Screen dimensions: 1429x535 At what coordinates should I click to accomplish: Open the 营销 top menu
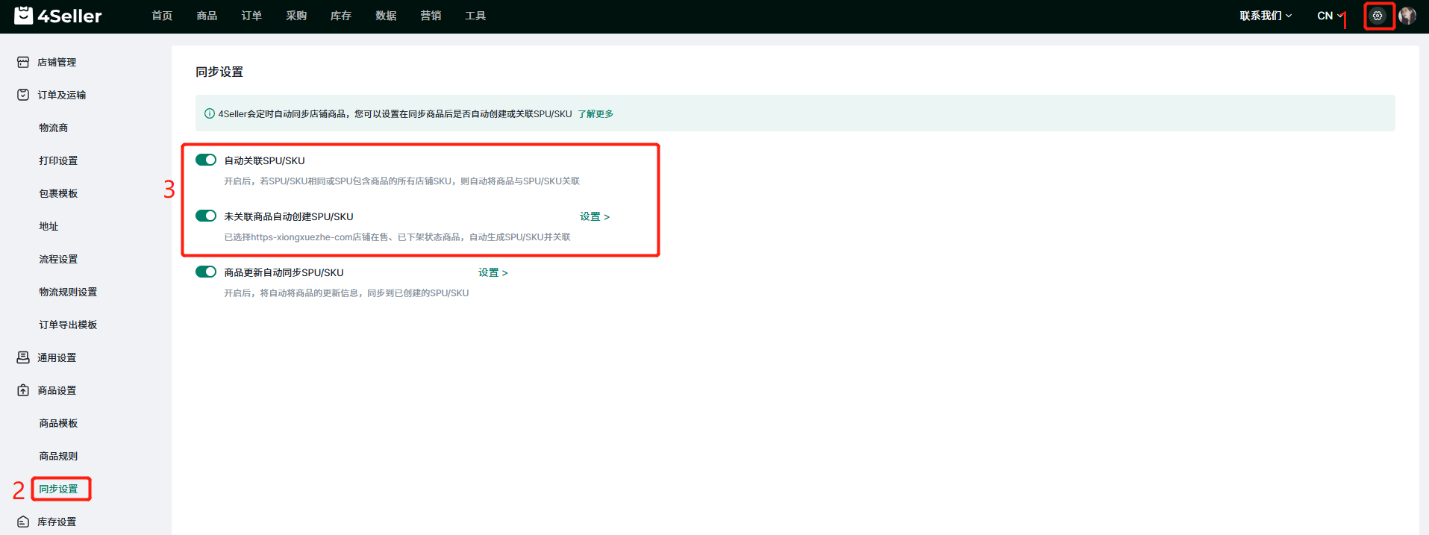click(x=431, y=16)
